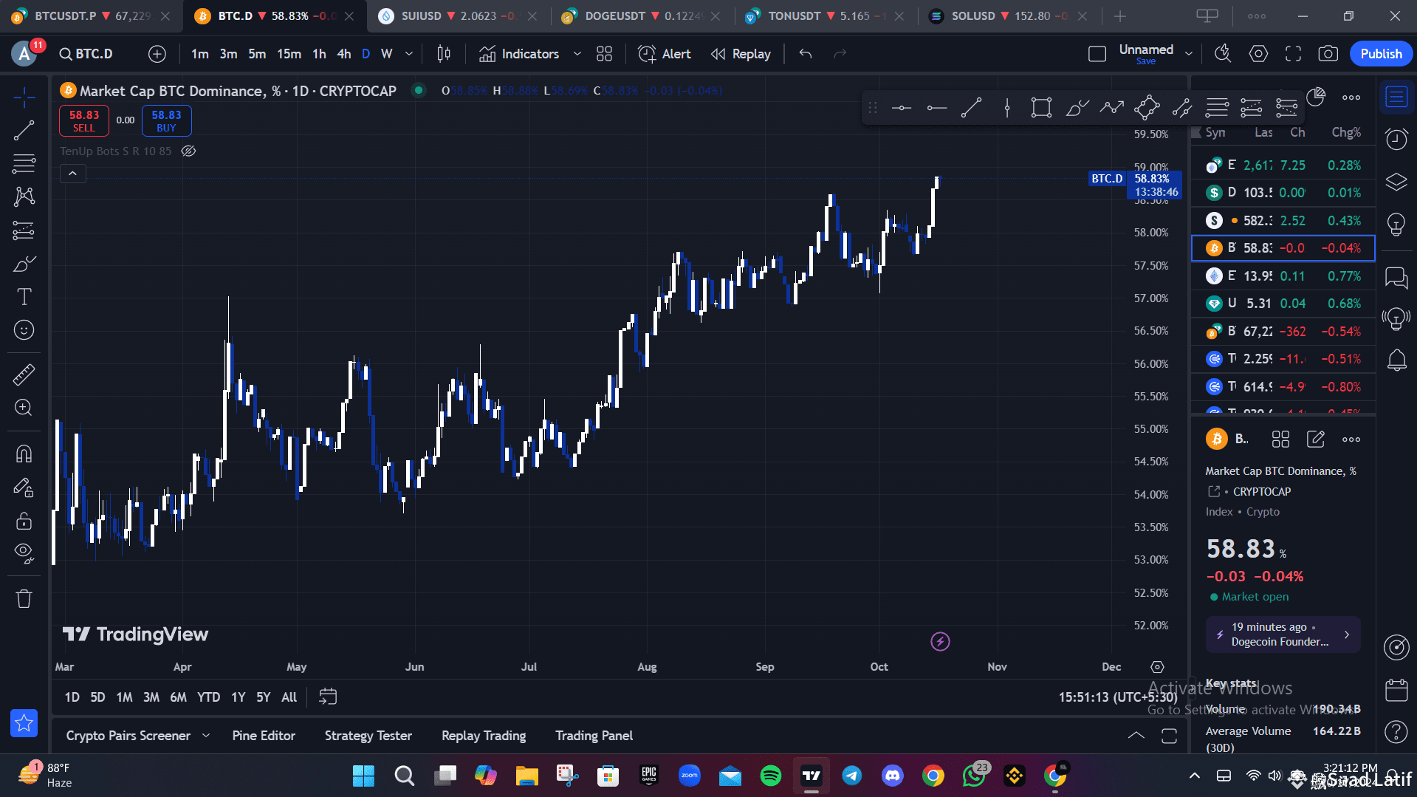Image resolution: width=1417 pixels, height=797 pixels.
Task: Expand the favorite indicators dropdown
Action: point(577,54)
